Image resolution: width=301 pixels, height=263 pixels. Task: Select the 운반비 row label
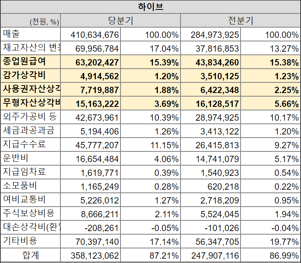(x=30, y=158)
